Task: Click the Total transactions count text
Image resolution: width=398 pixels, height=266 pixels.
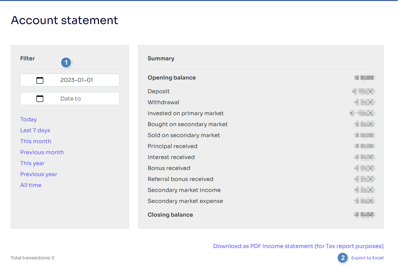Action: pos(32,258)
